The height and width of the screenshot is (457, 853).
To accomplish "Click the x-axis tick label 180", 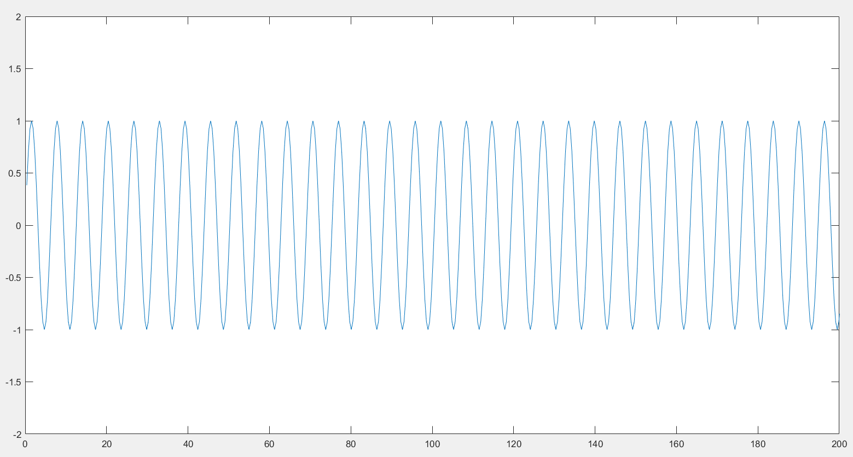I will 758,444.
